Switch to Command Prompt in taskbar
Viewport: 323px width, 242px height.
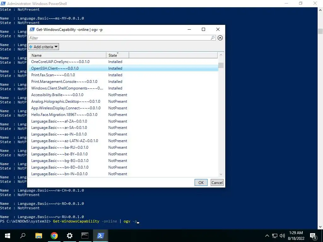point(85,236)
